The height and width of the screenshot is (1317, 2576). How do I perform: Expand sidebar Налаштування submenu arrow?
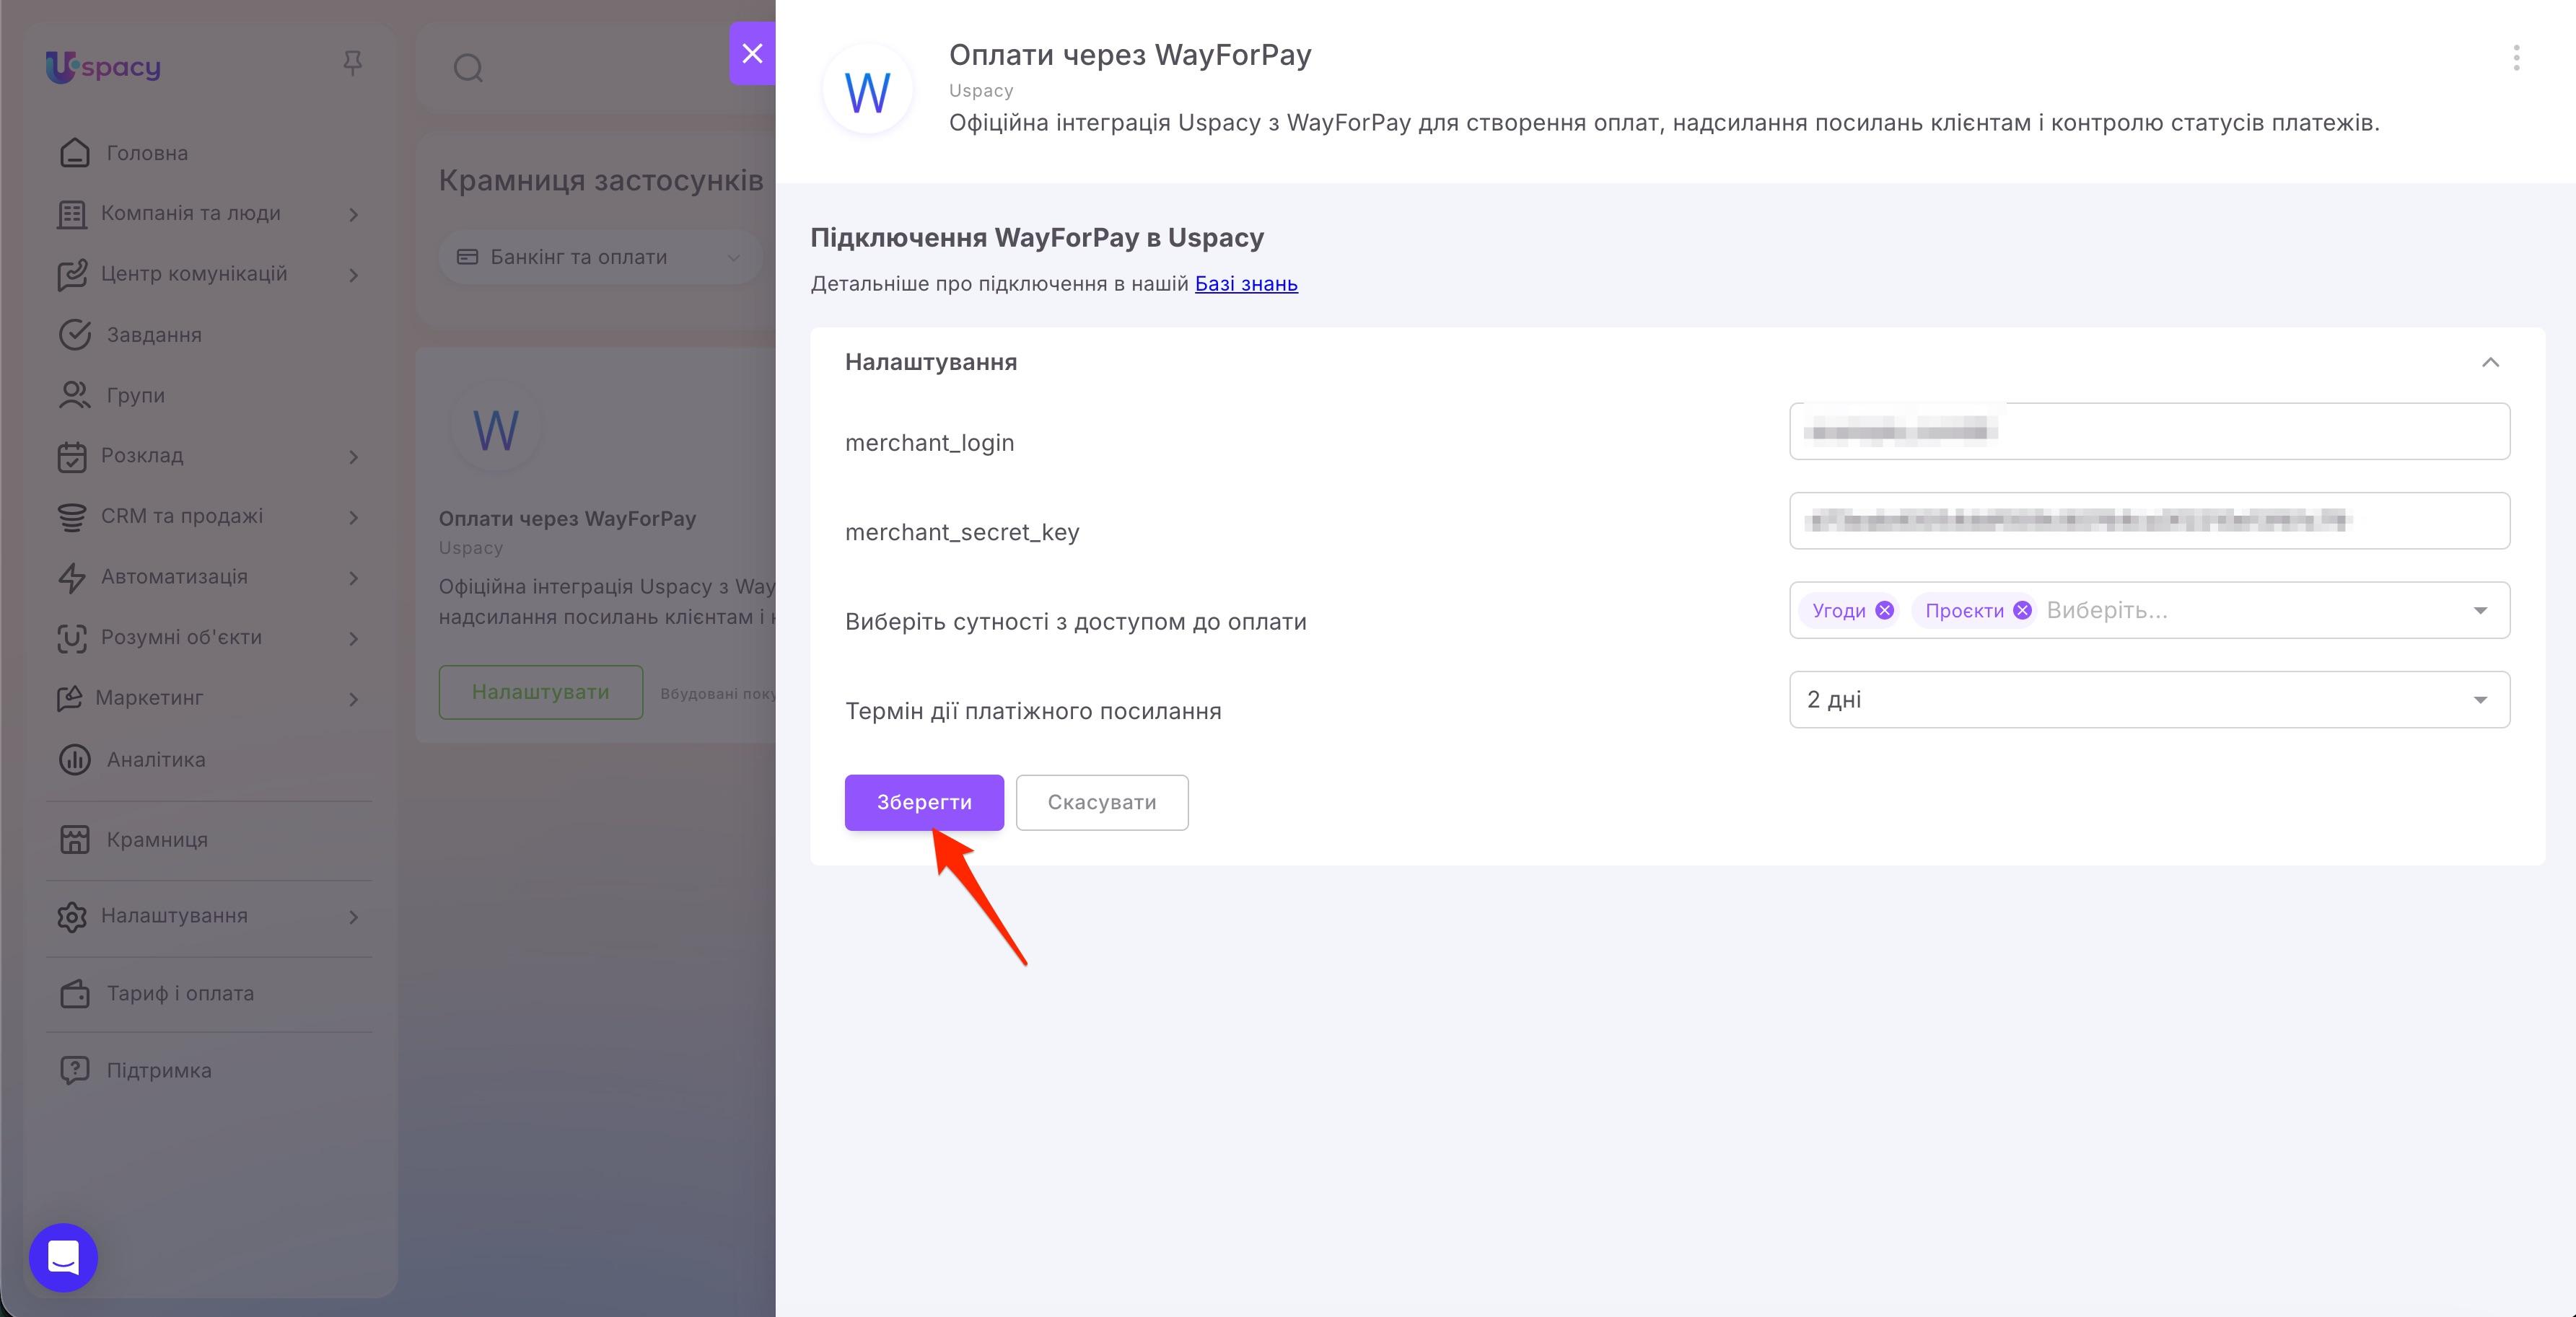tap(353, 917)
